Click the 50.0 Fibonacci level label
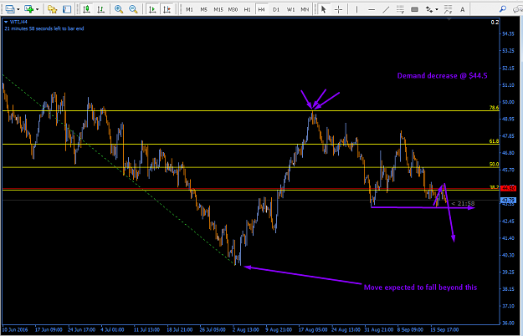 click(x=494, y=164)
